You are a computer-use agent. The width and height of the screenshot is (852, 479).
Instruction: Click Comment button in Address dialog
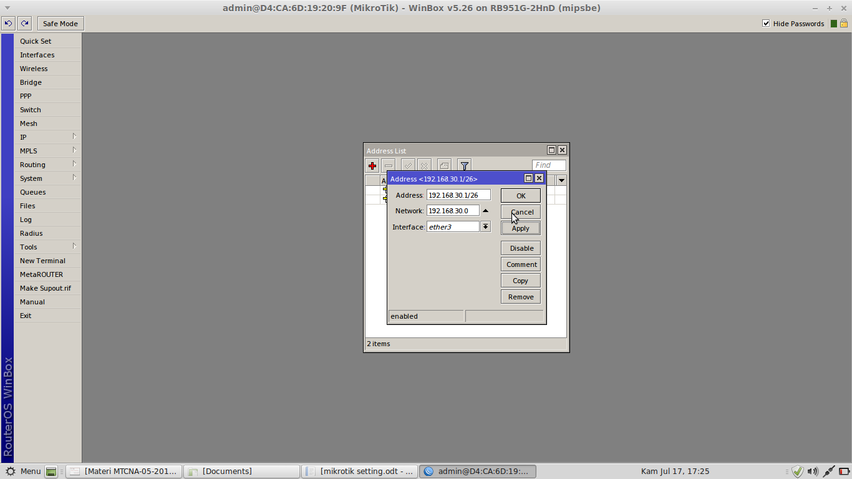tap(521, 264)
